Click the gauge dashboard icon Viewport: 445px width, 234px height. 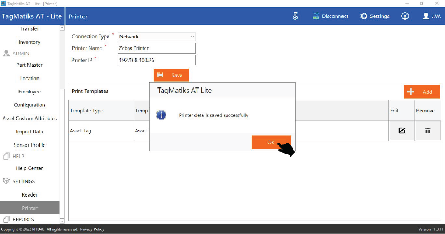(x=405, y=16)
